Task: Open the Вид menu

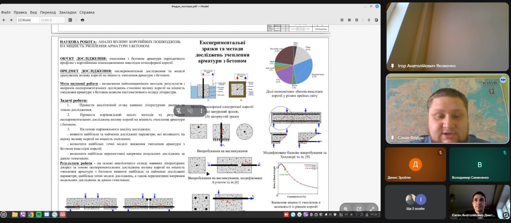Action: 34,12
